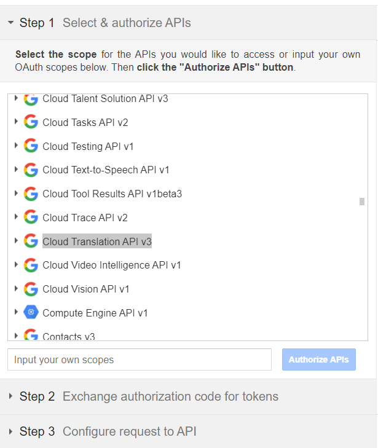Click the Google icon beside Cloud Tasks API v2
Image resolution: width=378 pixels, height=448 pixels.
tap(31, 122)
